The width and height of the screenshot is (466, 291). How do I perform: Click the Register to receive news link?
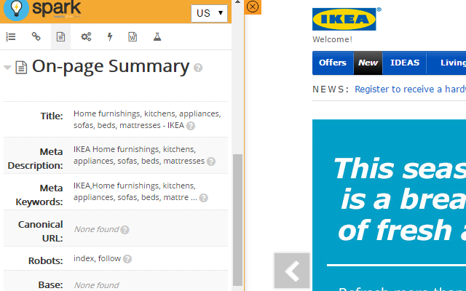click(x=409, y=89)
